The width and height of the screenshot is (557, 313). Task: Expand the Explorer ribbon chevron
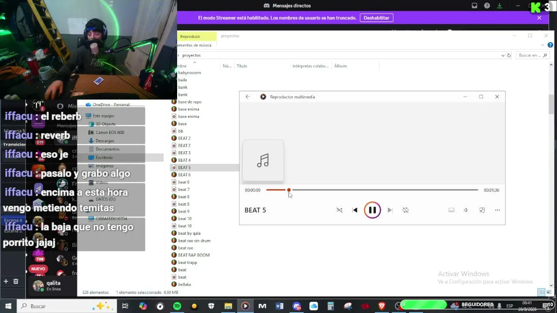click(x=543, y=45)
